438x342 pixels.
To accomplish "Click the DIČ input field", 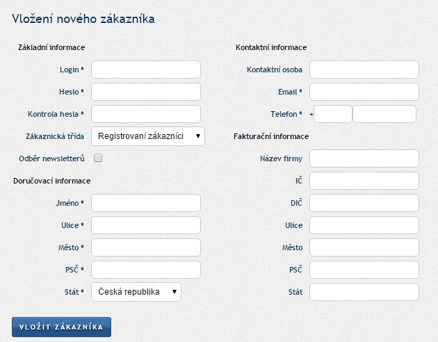I will pyautogui.click(x=364, y=203).
